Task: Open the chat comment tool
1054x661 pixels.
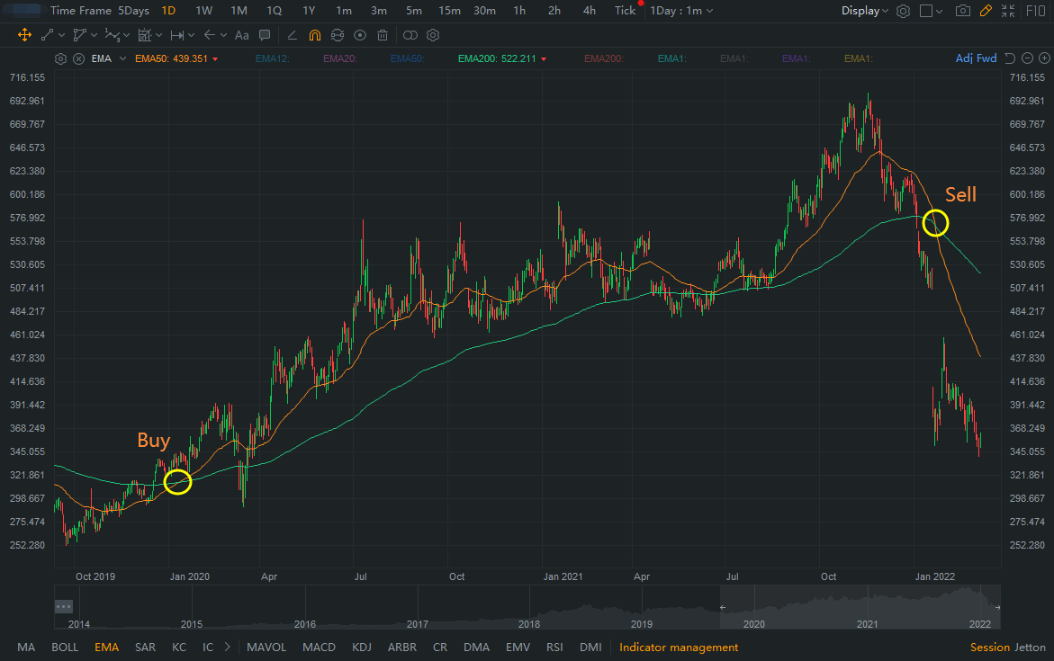Action: coord(265,35)
